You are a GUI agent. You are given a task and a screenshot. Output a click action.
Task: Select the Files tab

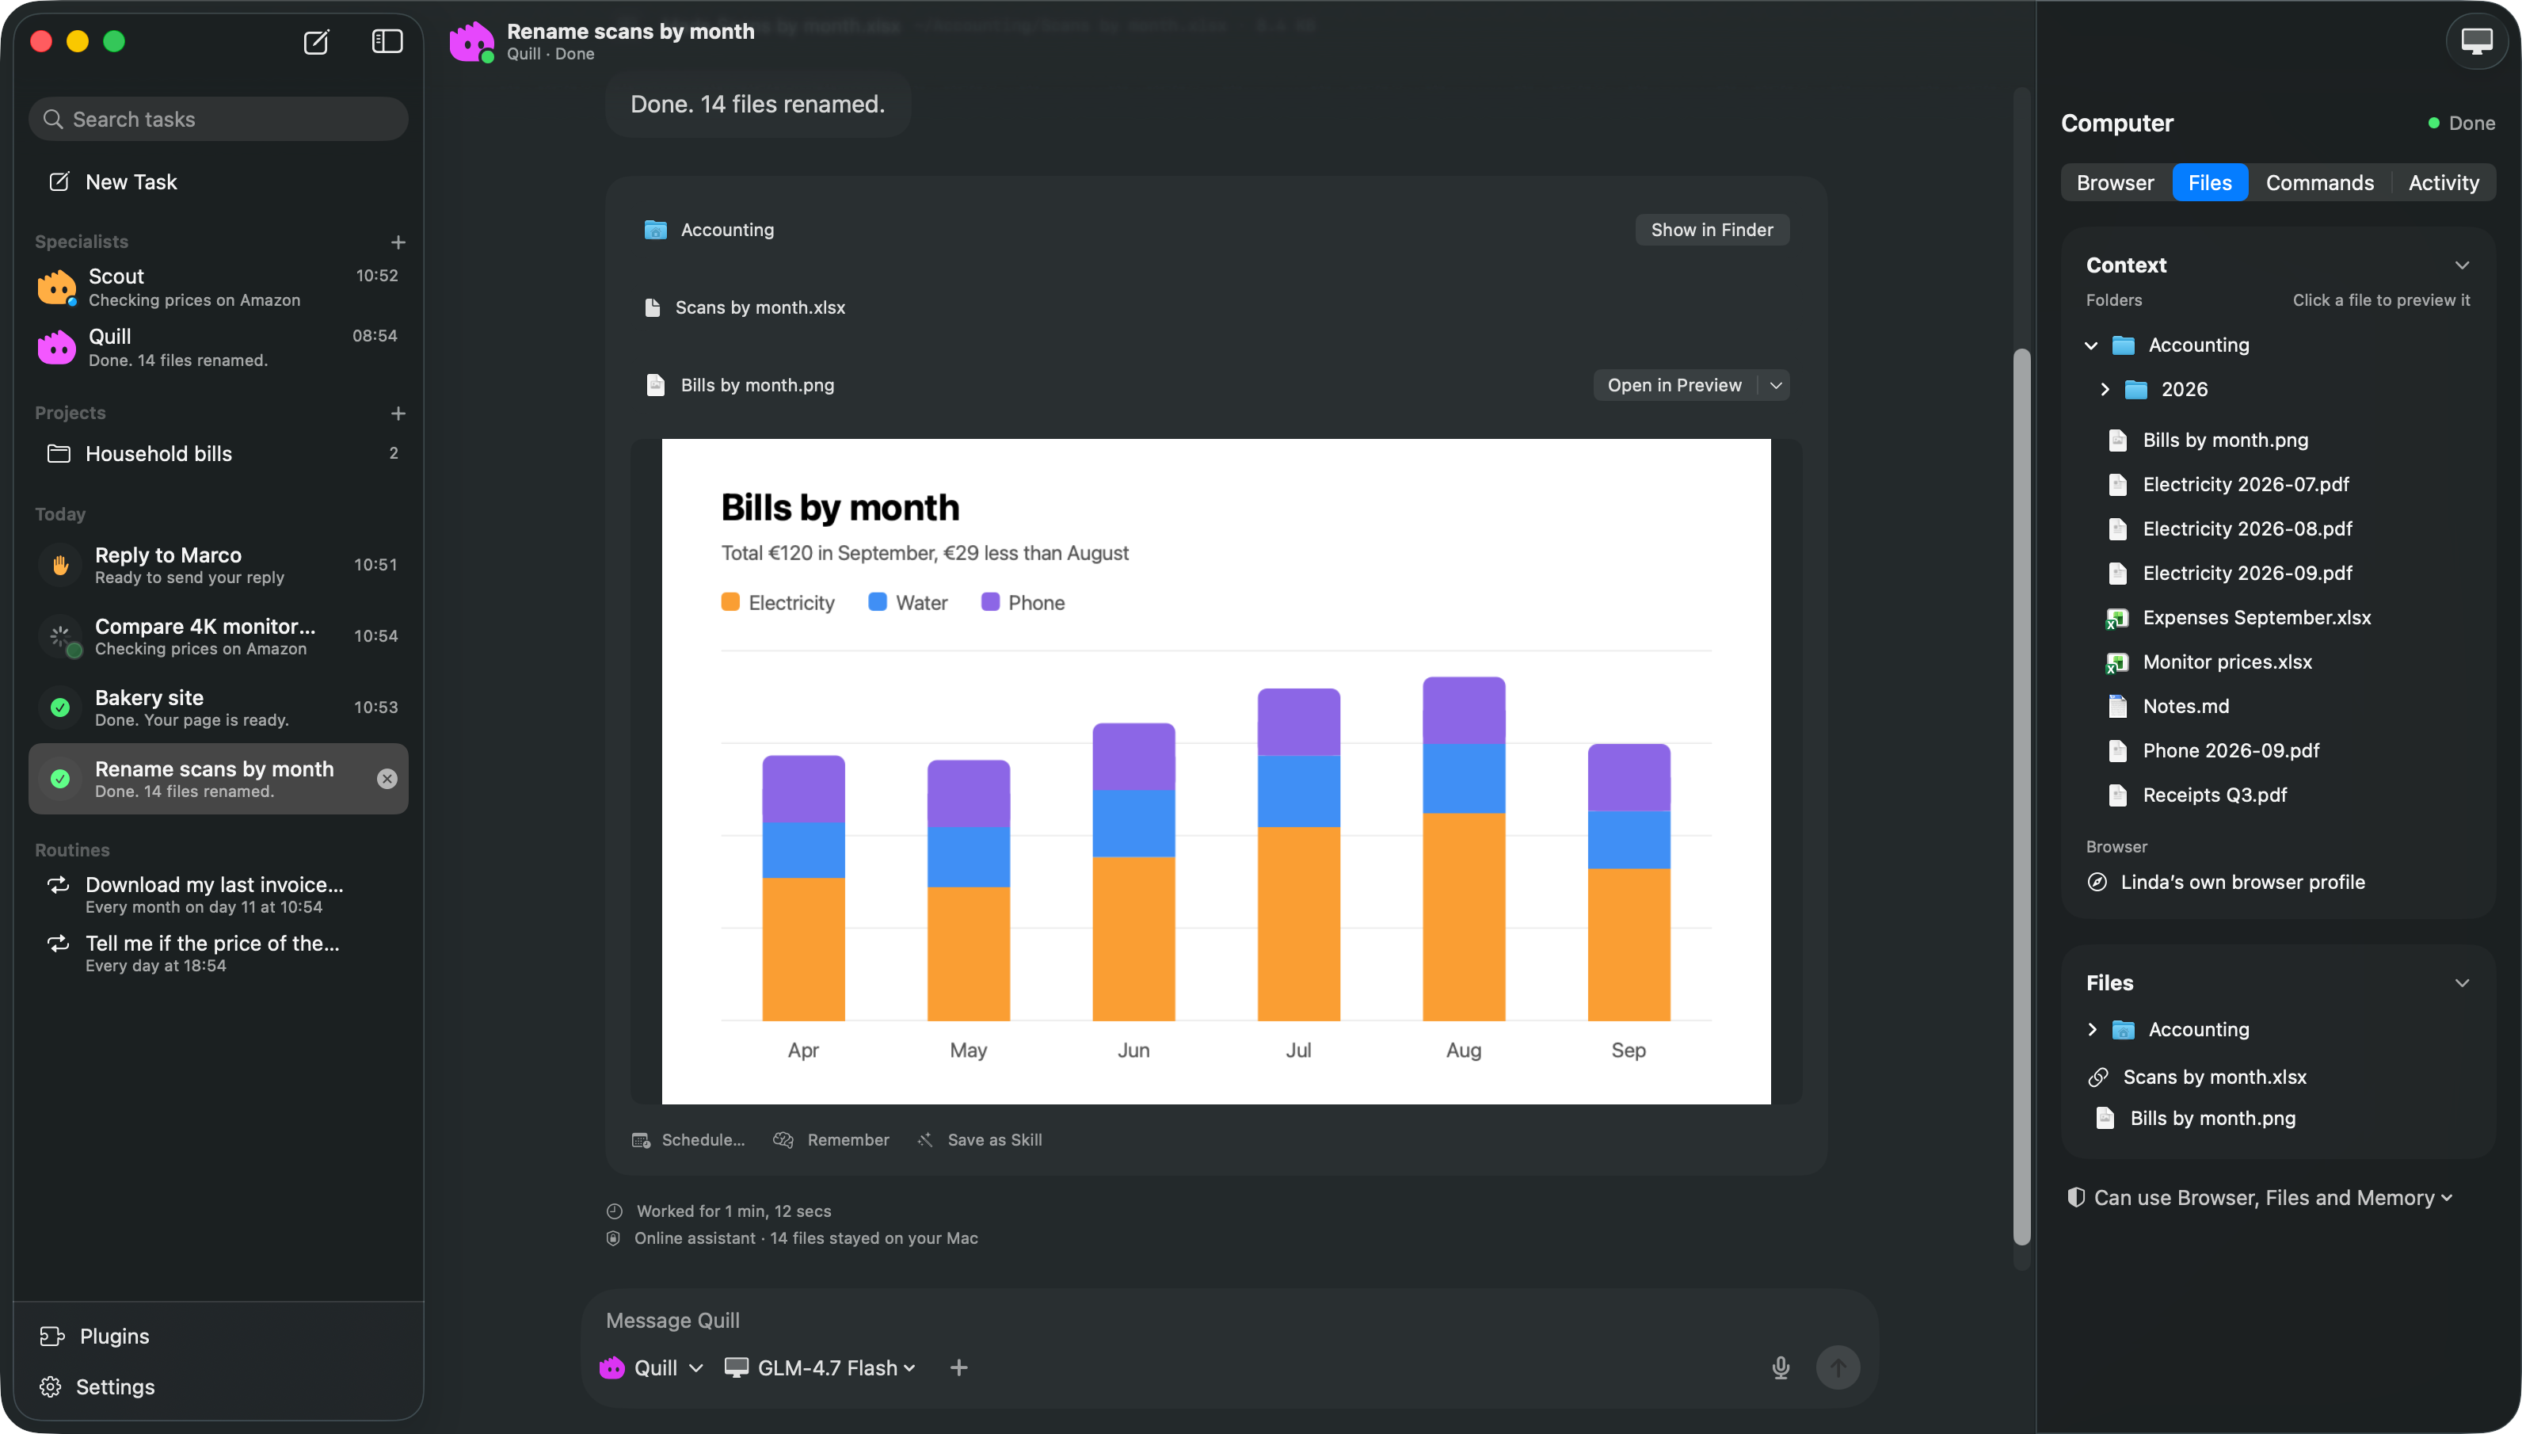coord(2209,183)
